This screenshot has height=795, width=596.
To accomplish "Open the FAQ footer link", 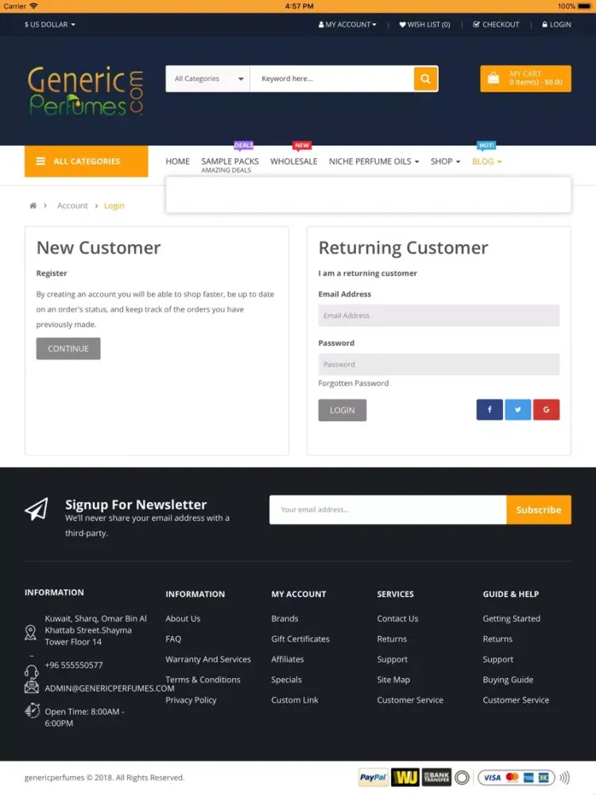I will [173, 639].
